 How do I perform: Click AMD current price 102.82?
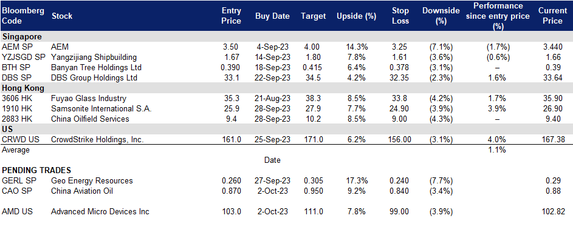[554, 211]
